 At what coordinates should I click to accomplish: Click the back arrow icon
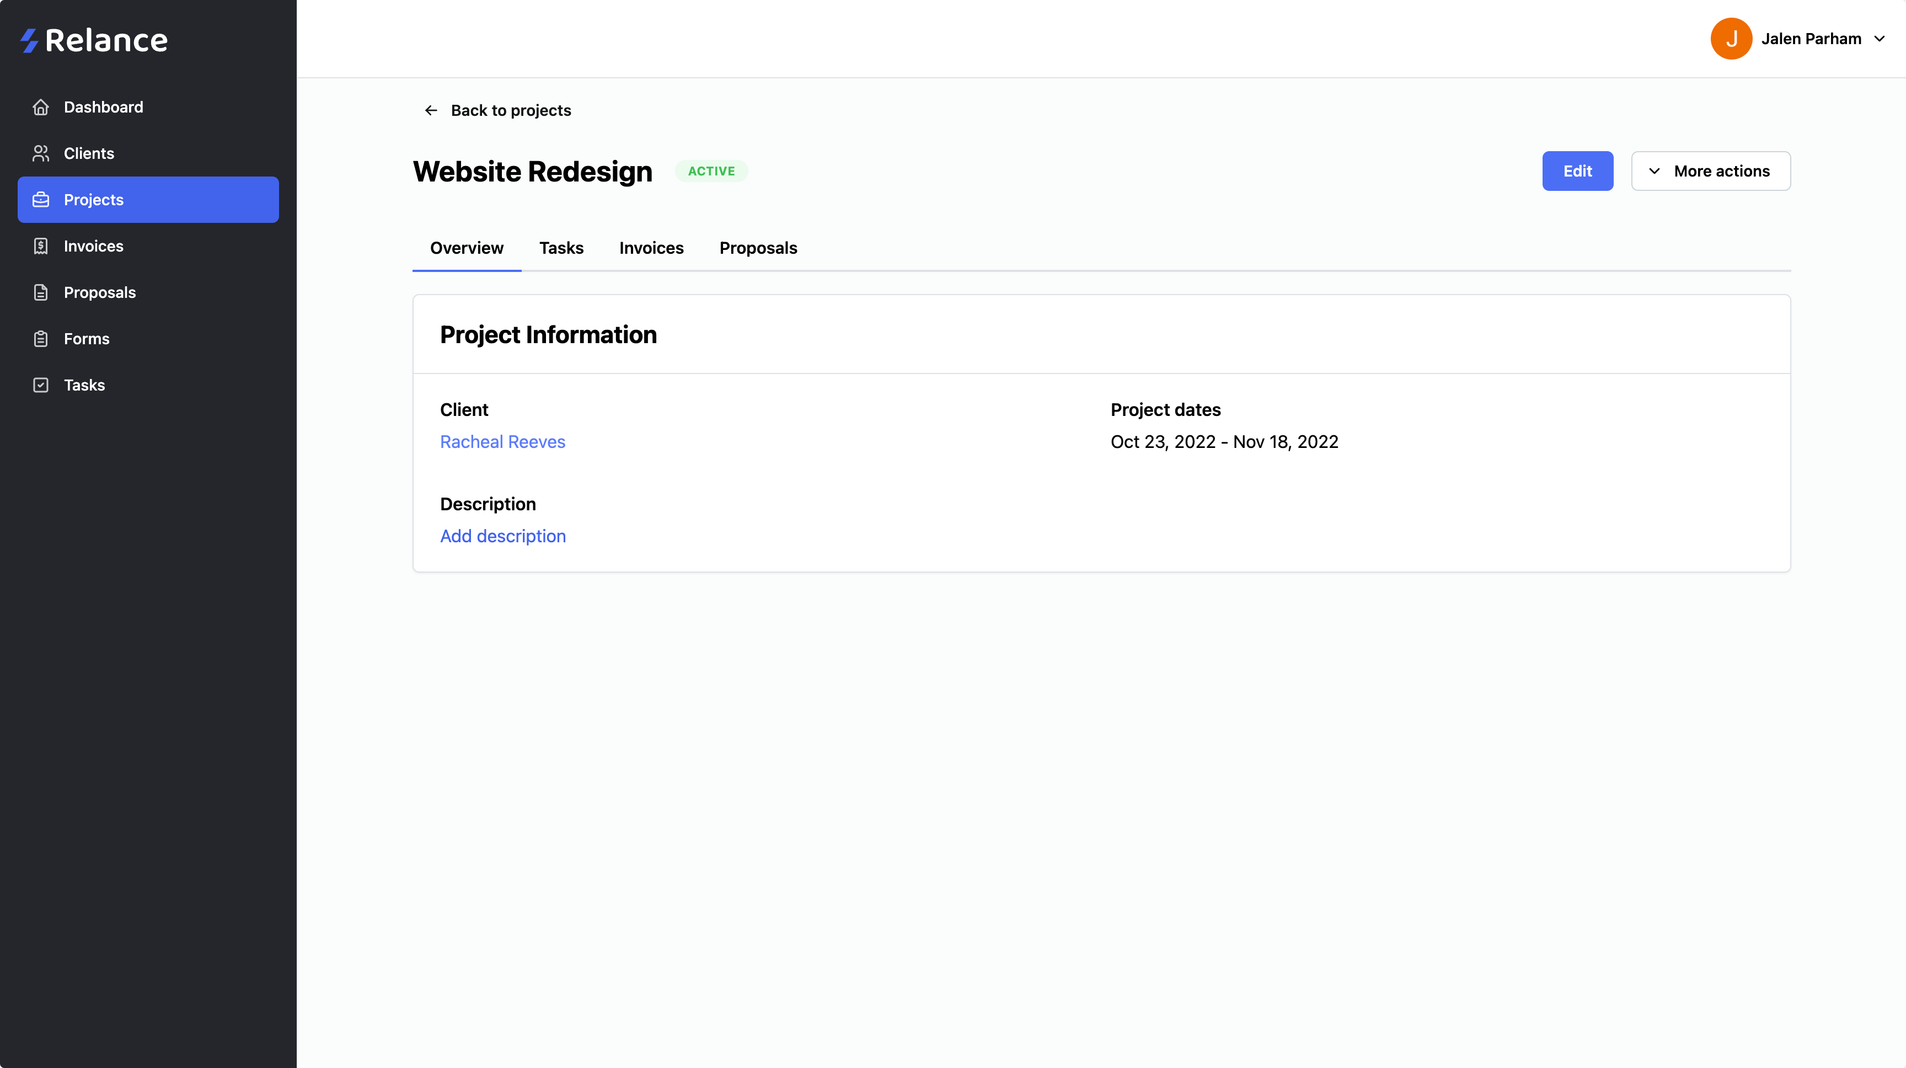(431, 110)
